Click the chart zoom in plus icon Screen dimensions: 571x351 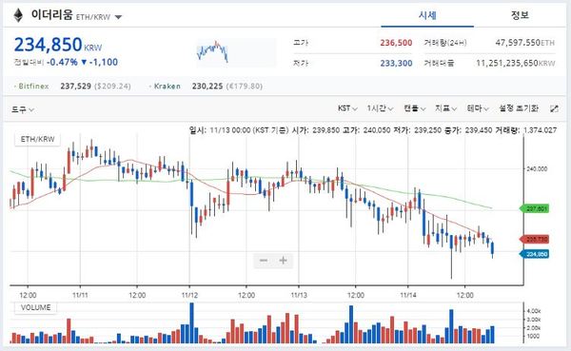(x=283, y=261)
